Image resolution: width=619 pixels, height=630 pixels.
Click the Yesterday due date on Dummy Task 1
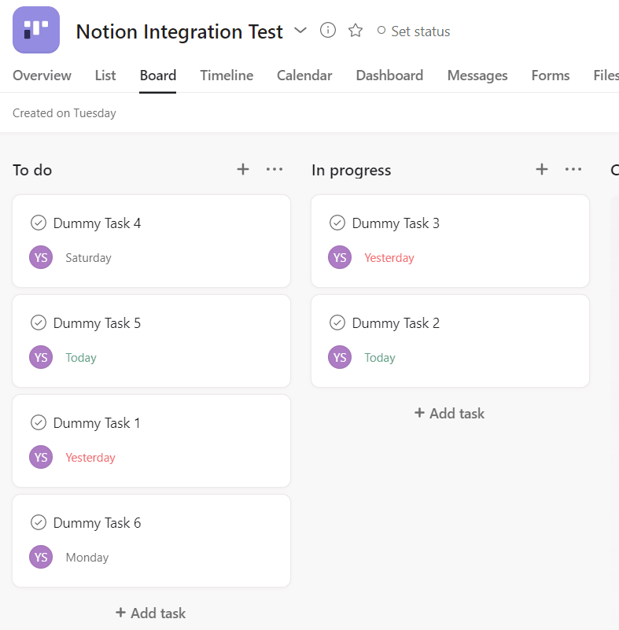(x=90, y=458)
